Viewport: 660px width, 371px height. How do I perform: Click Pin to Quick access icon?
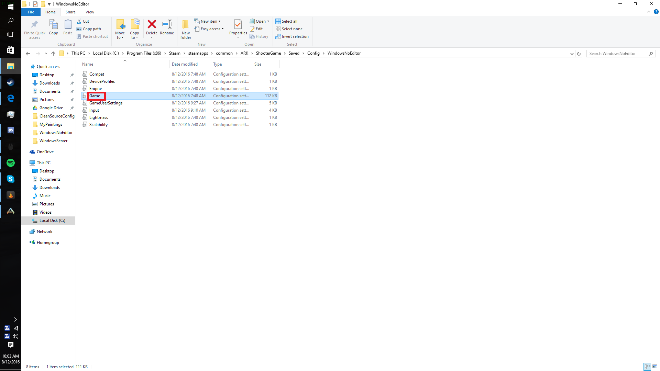pyautogui.click(x=34, y=24)
